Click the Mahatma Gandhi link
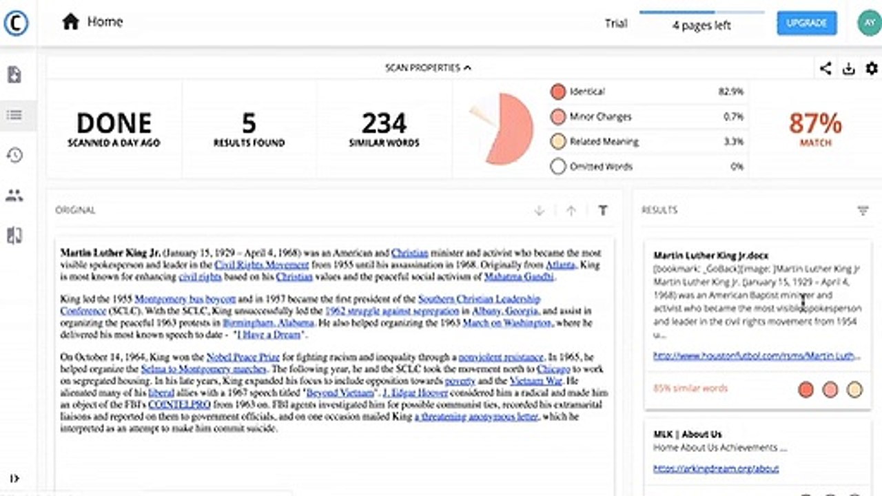 coord(519,277)
